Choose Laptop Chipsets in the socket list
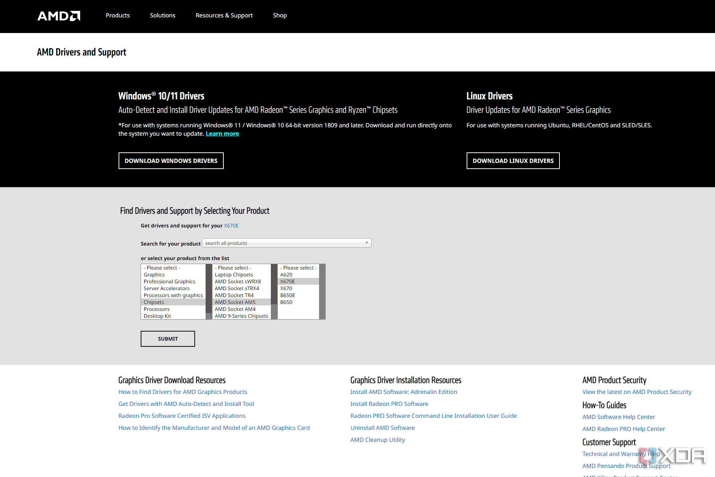The height and width of the screenshot is (477, 715). click(242, 275)
